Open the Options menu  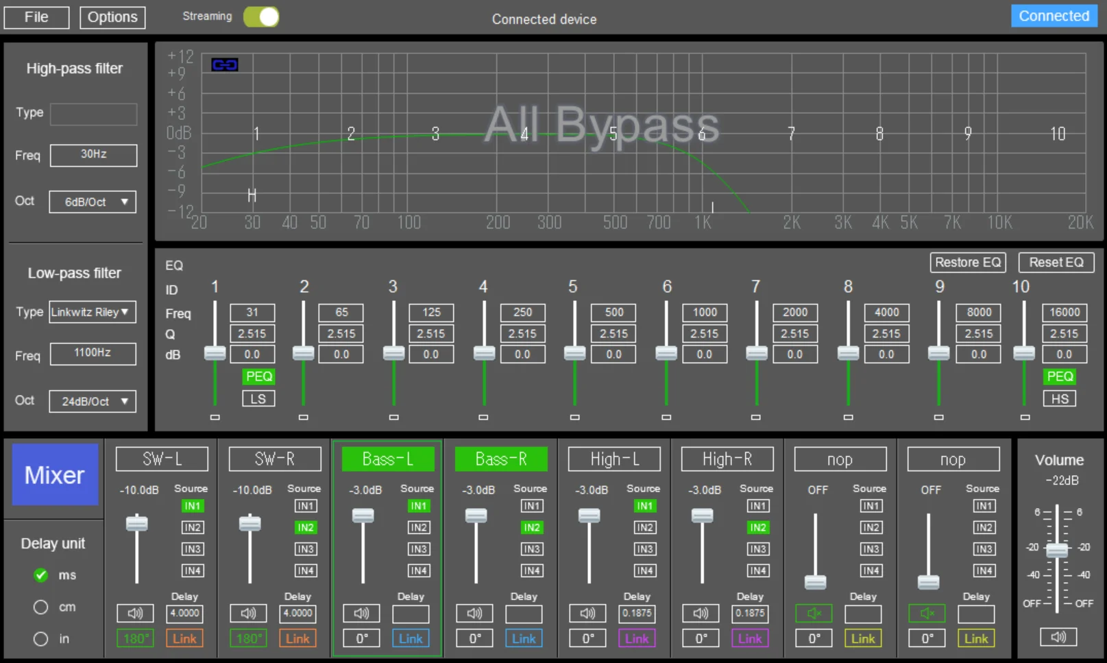tap(112, 17)
